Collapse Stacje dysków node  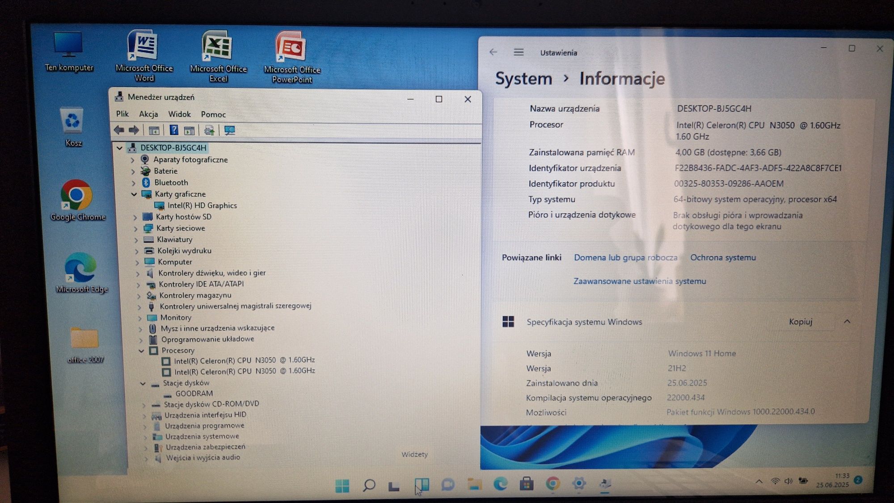[x=143, y=383]
